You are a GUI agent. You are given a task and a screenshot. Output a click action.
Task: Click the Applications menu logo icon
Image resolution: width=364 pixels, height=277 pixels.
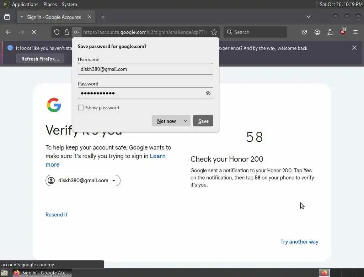pyautogui.click(x=6, y=4)
